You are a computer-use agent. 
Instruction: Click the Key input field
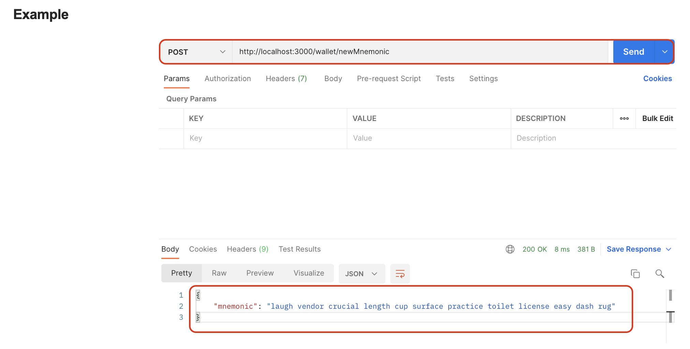(265, 138)
